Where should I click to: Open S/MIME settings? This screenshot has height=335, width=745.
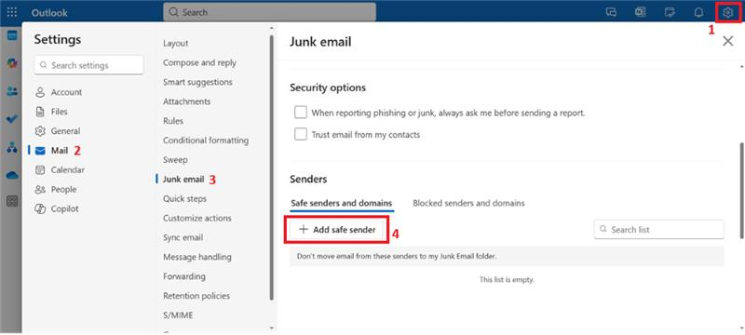178,315
